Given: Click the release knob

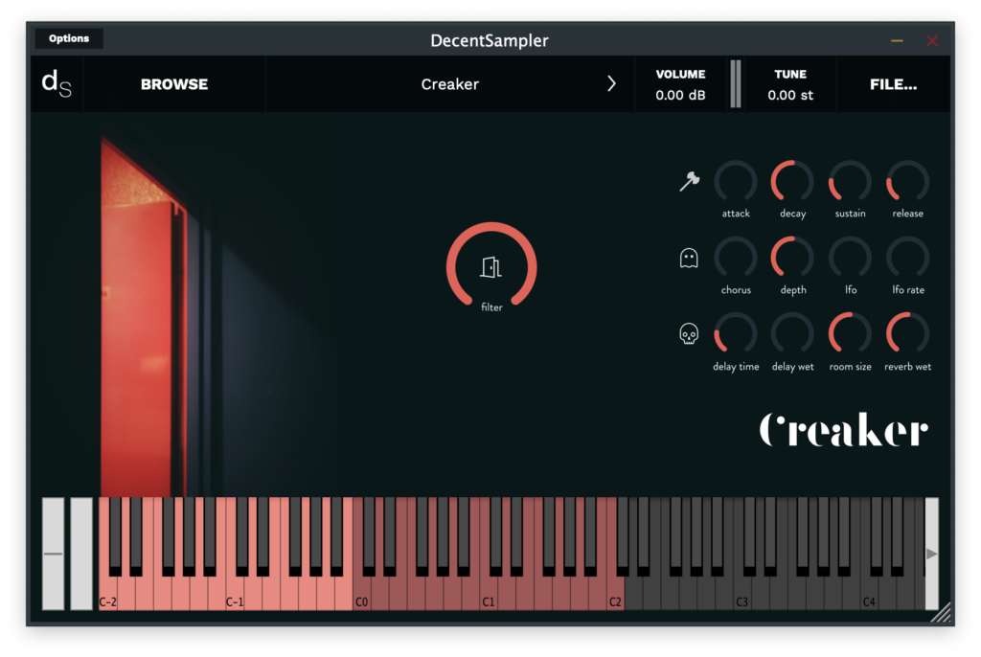Looking at the screenshot, I should [x=908, y=182].
